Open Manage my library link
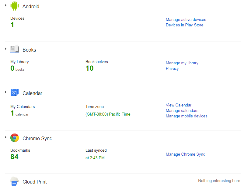244x189 pixels. [x=182, y=63]
